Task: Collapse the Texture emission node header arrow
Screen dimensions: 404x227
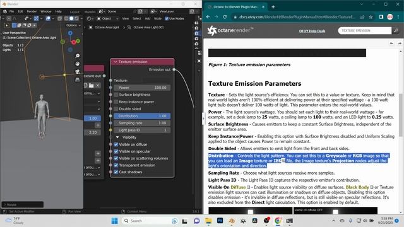Action: [x=115, y=62]
